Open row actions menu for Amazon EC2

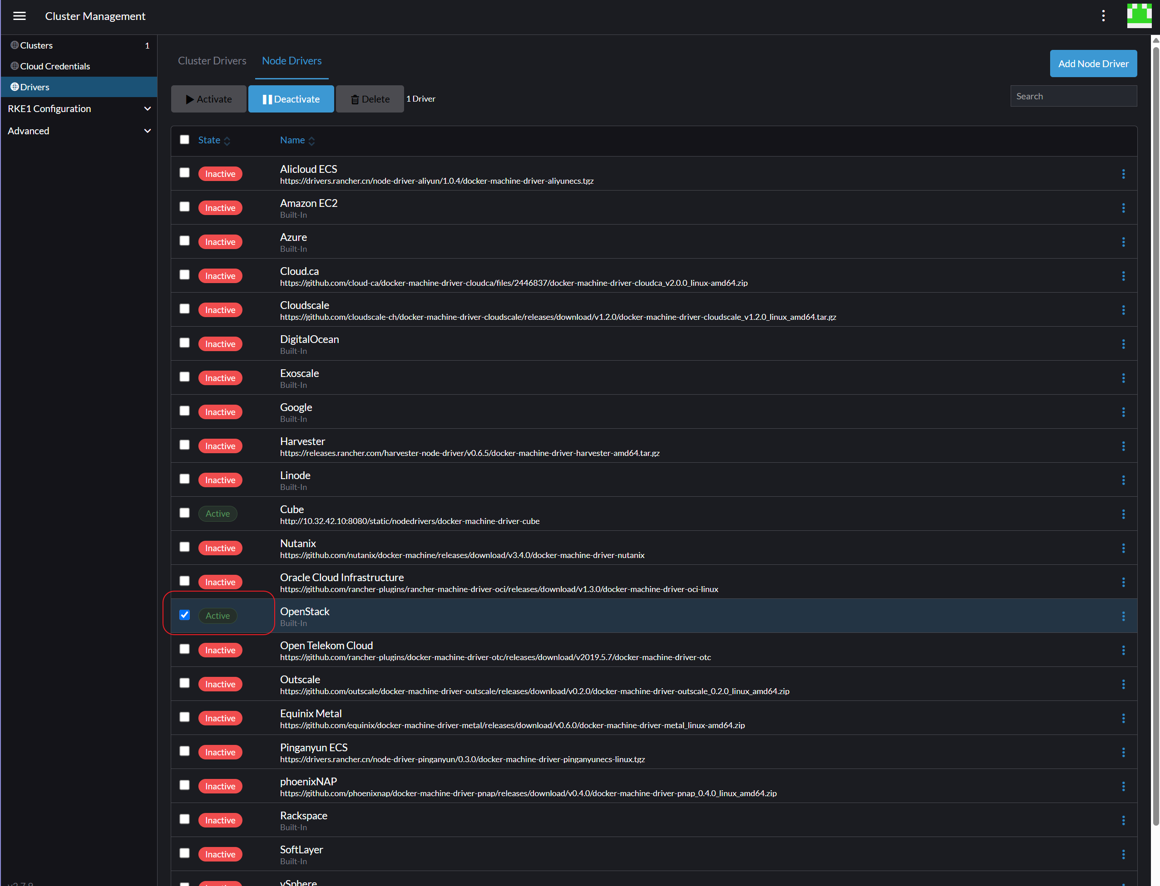click(1123, 208)
